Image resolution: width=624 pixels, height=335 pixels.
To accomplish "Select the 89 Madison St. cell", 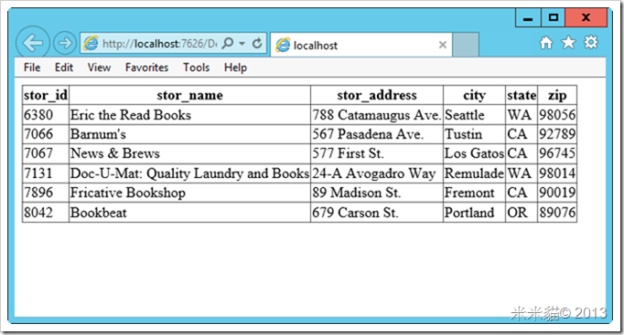I will coord(377,193).
